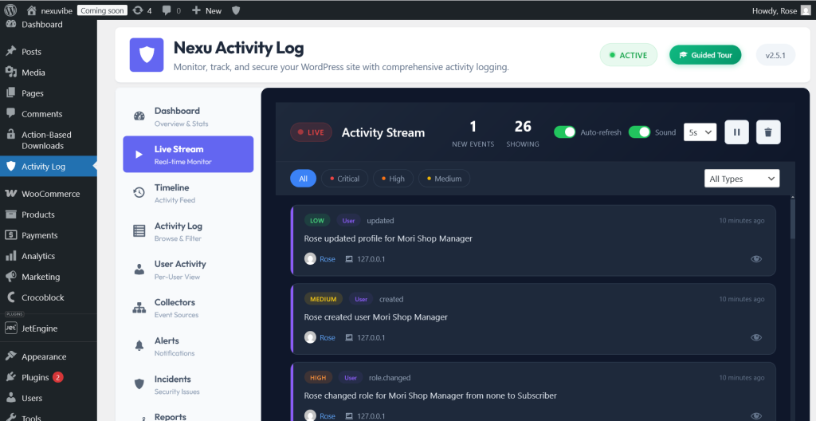The height and width of the screenshot is (421, 816).
Task: Open Media in the WordPress sidebar
Action: [x=49, y=73]
